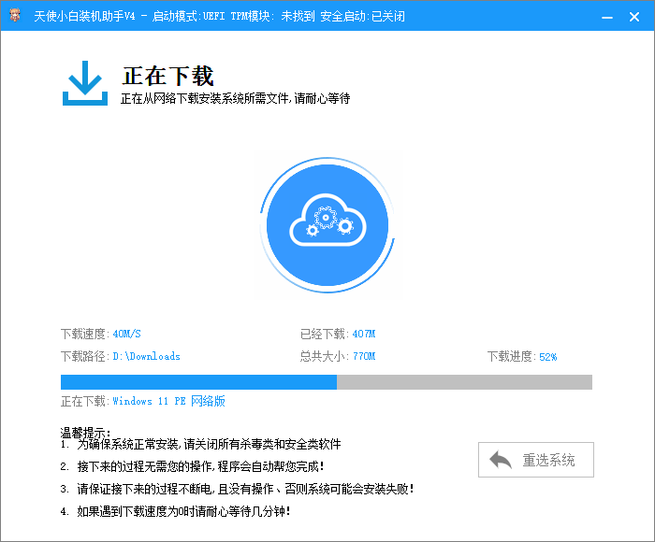The width and height of the screenshot is (655, 542).
Task: Click tip 3 about not cutting power
Action: click(238, 489)
